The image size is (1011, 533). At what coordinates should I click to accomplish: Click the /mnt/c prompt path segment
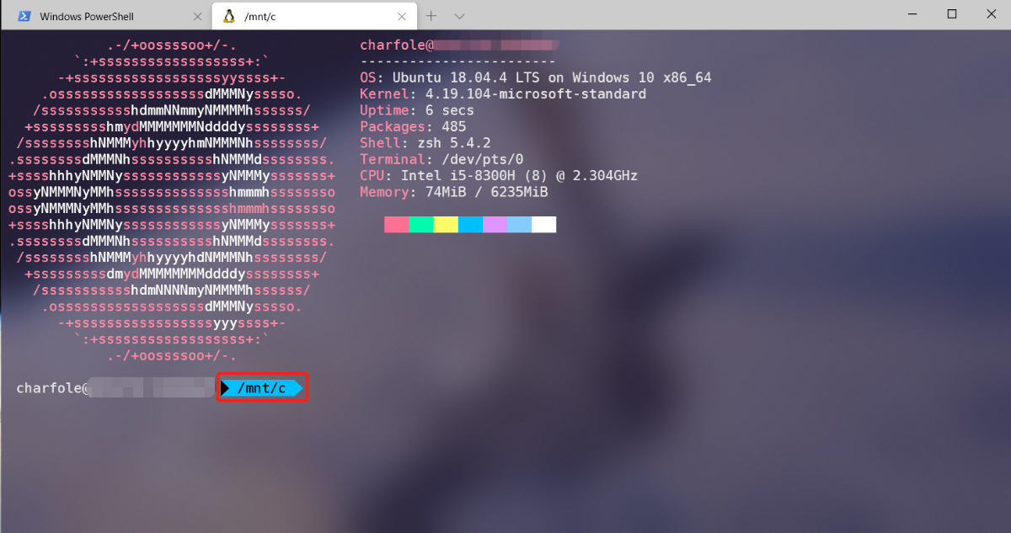click(x=262, y=388)
